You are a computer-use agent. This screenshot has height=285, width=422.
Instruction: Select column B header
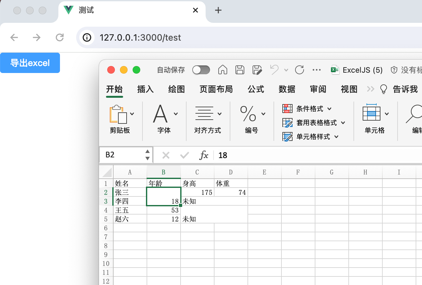pyautogui.click(x=164, y=172)
